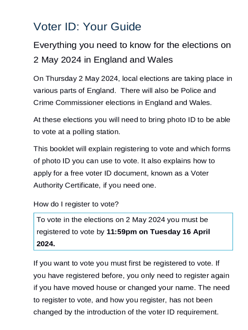
Task: Click the line starting 'On Thursday 2 May 2024'
Action: (x=133, y=79)
